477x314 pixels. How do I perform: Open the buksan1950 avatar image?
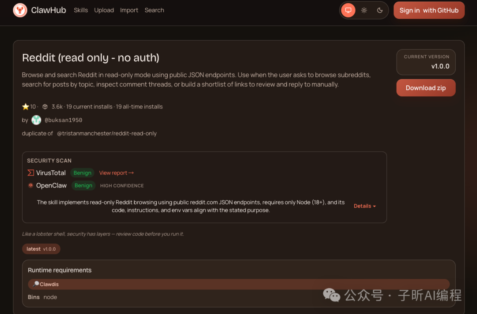tap(36, 120)
